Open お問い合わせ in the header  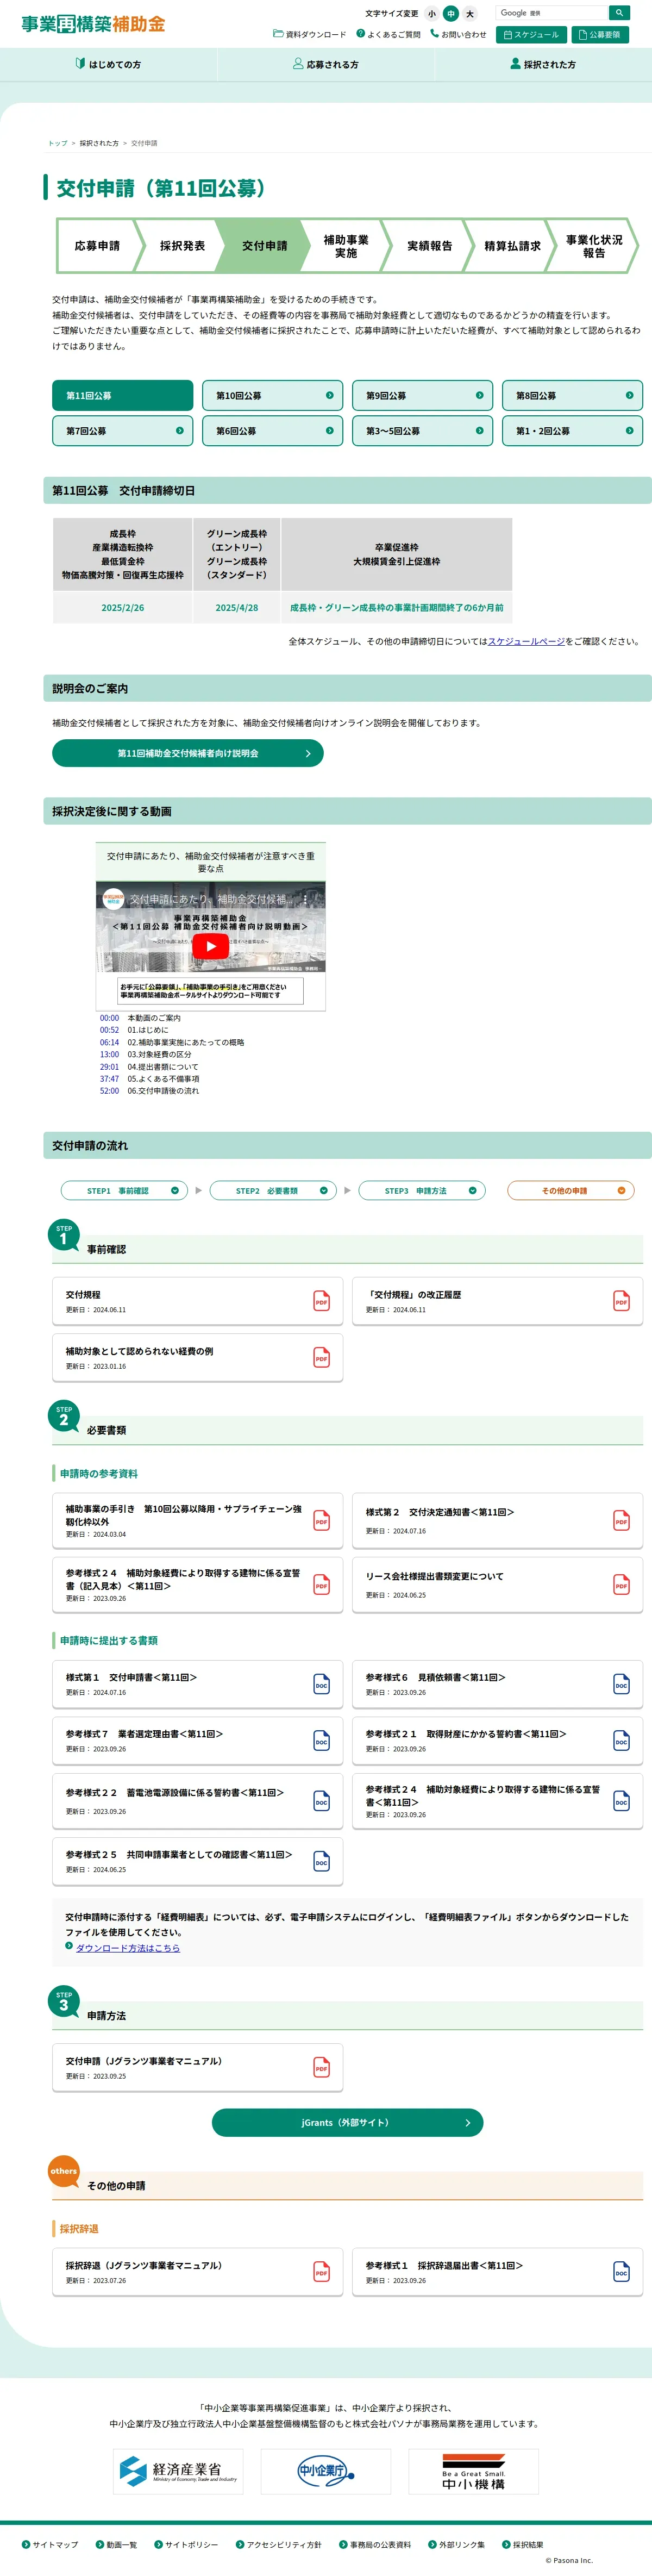click(458, 34)
